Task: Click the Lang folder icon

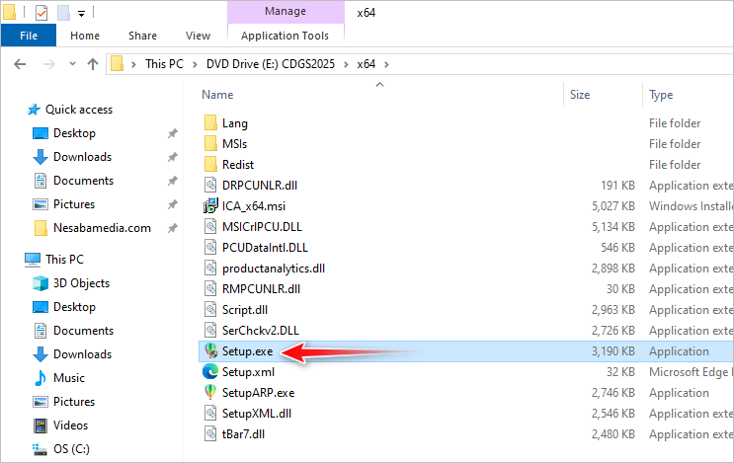Action: point(210,123)
